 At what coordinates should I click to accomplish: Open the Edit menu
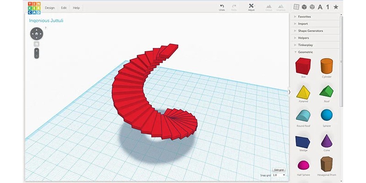64,8
